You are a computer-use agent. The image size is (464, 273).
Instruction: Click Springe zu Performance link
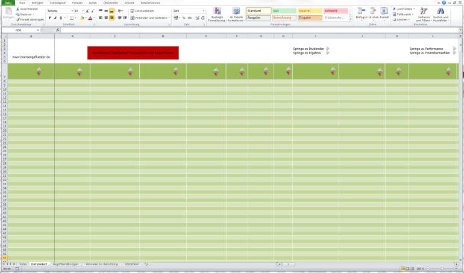pos(426,49)
